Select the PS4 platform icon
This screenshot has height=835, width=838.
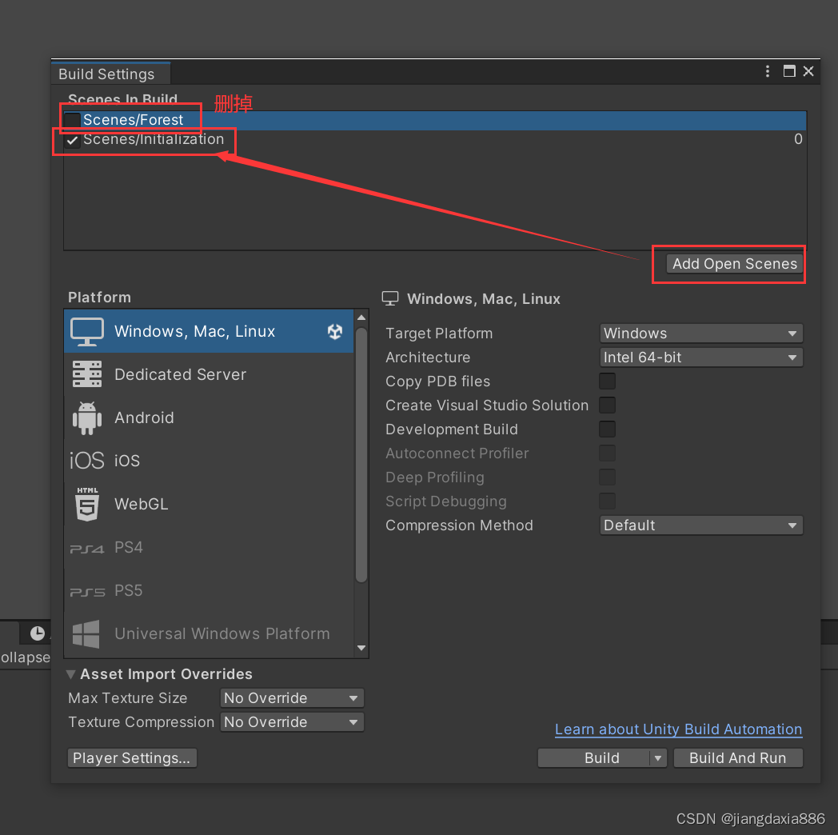(86, 549)
